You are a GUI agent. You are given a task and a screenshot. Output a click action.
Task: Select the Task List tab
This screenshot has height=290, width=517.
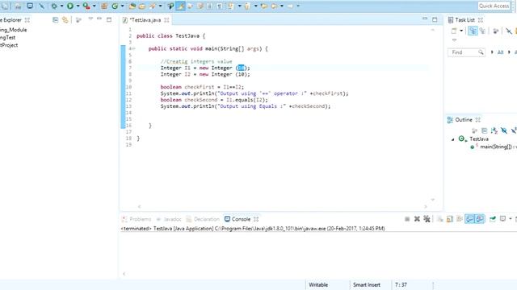(x=464, y=20)
